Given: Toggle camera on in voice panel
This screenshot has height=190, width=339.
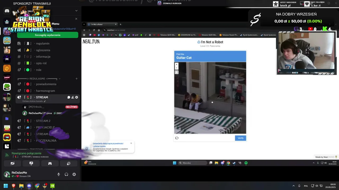Looking at the screenshot, I should coord(12,163).
